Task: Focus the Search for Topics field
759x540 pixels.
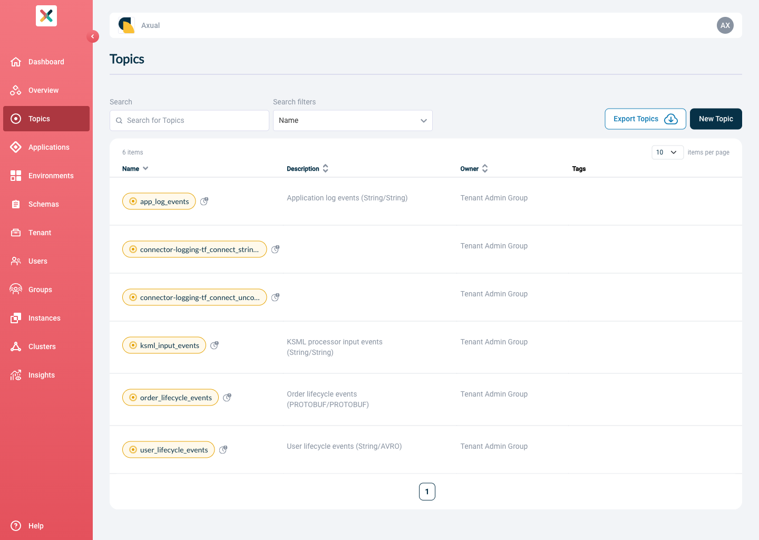Action: pyautogui.click(x=189, y=120)
